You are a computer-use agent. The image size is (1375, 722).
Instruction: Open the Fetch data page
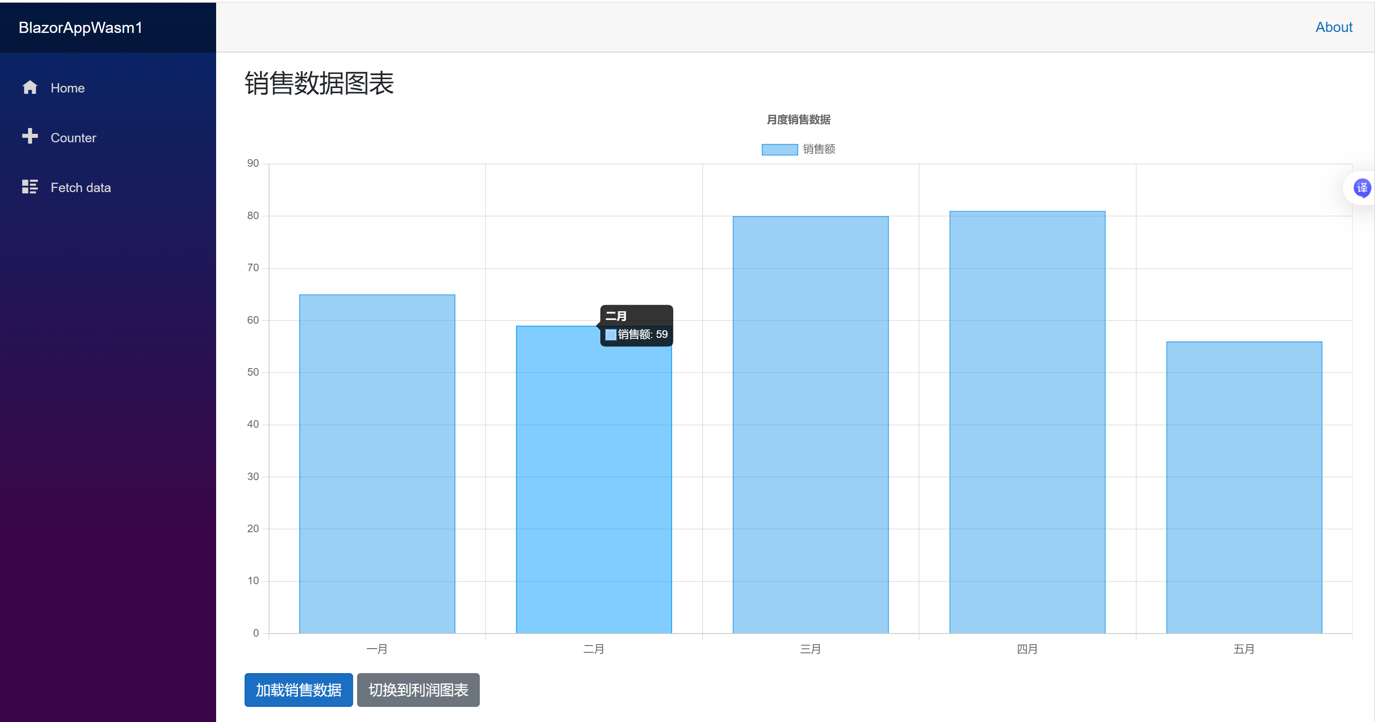pyautogui.click(x=80, y=188)
